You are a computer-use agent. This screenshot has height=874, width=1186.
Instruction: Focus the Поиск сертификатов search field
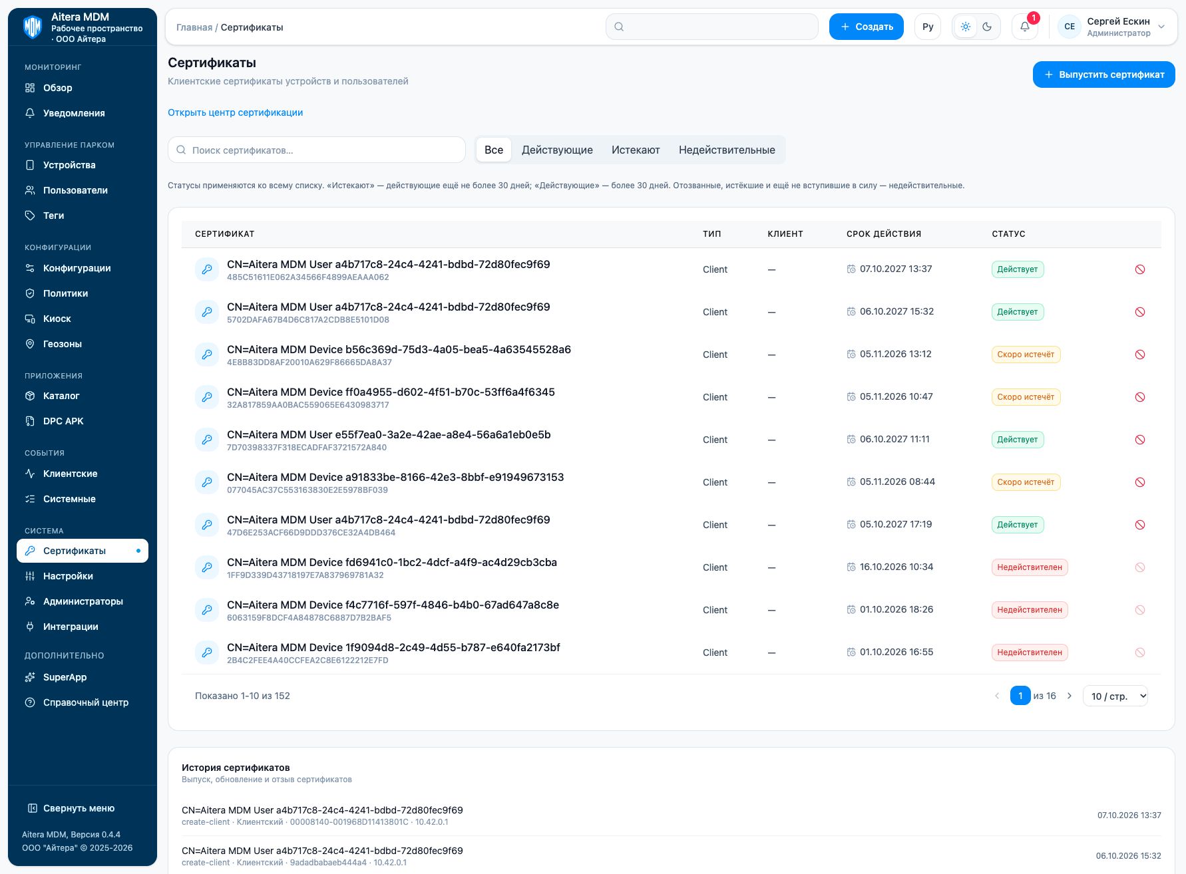[317, 150]
